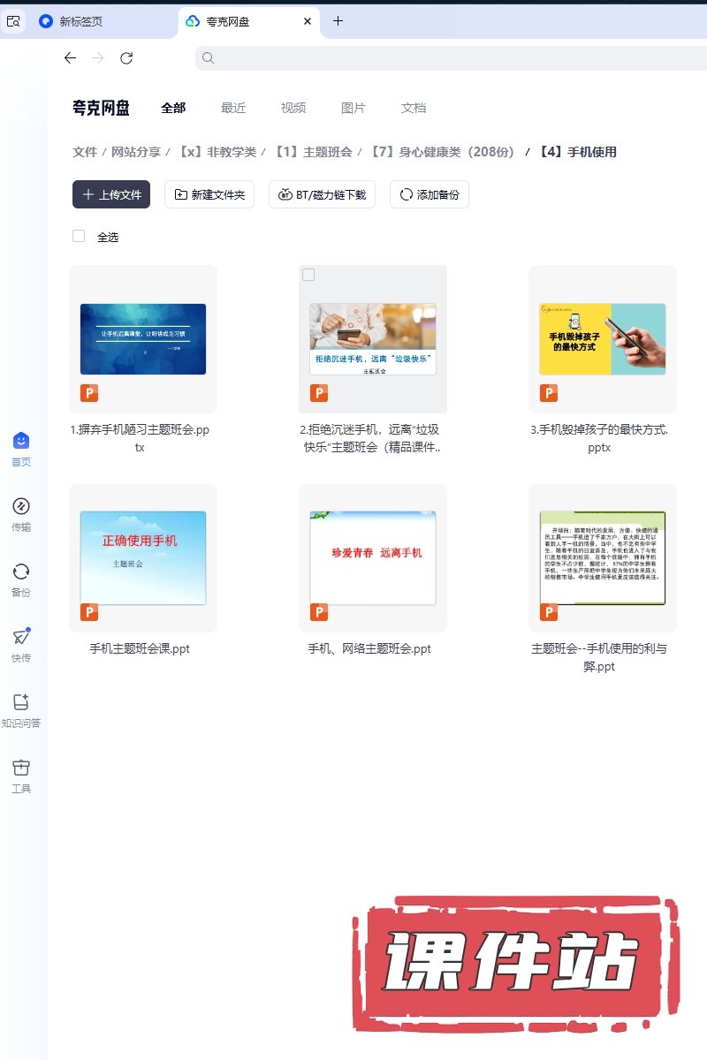Open the 快传 quick-send sidebar icon

21,637
